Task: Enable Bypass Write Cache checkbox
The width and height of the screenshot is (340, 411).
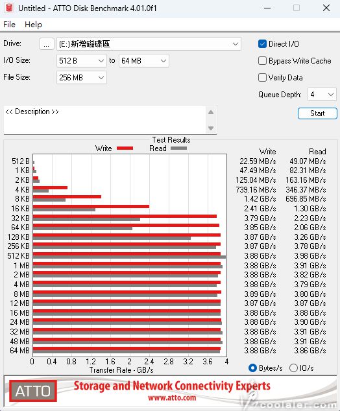Action: point(262,61)
